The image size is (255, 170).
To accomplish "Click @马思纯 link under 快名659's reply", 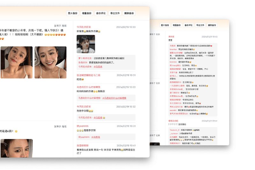I will [98, 67].
